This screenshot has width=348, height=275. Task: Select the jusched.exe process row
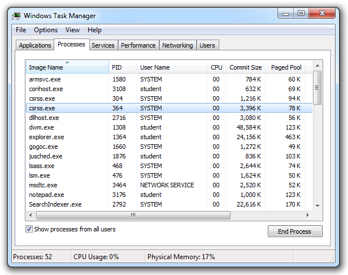point(169,156)
